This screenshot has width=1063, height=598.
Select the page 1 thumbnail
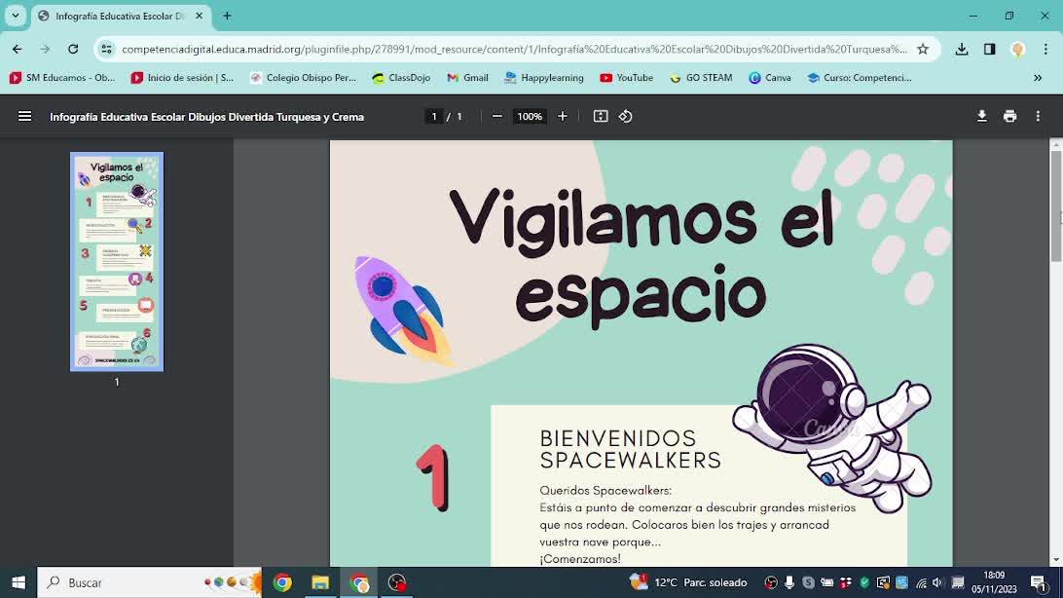point(117,262)
